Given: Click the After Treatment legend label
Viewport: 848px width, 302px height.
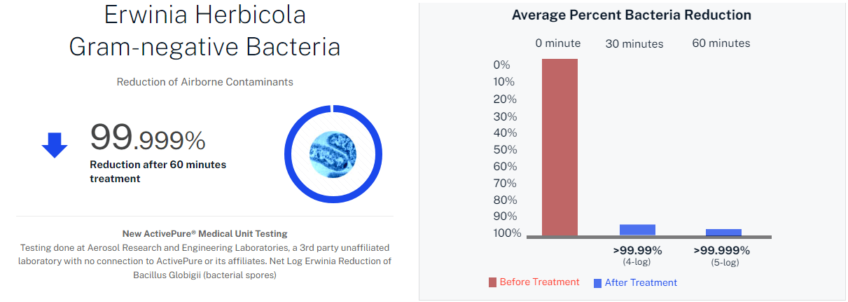Looking at the screenshot, I should (641, 283).
